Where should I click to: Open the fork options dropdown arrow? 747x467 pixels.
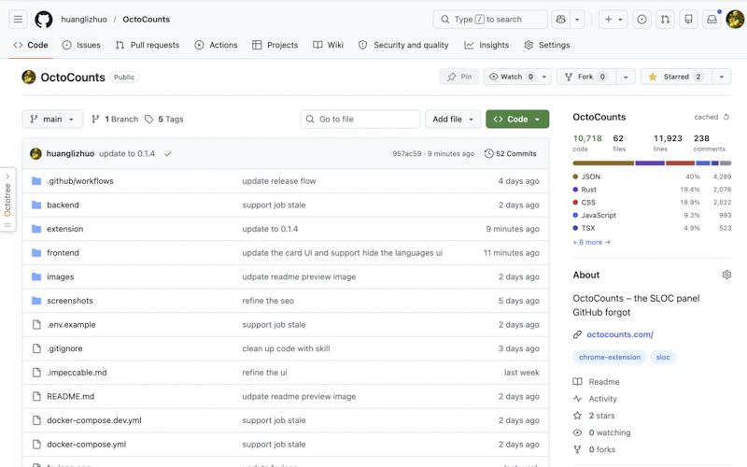click(626, 77)
